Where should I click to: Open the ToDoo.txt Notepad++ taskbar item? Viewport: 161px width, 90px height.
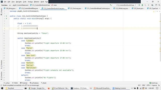pyautogui.click(x=60, y=88)
